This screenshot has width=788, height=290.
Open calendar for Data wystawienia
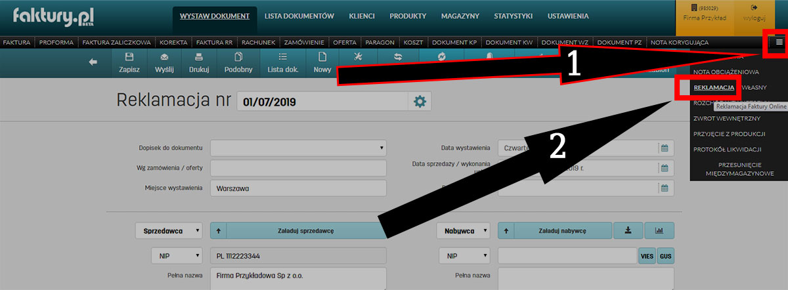tap(664, 148)
